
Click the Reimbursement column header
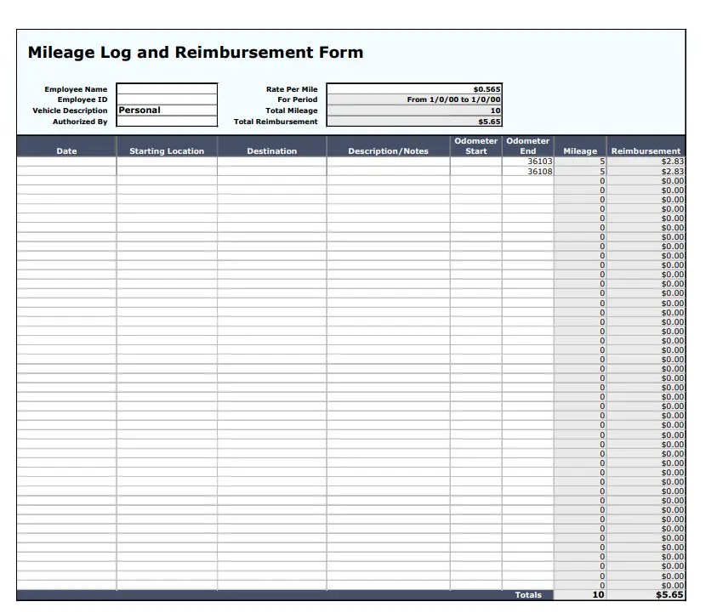click(x=646, y=146)
